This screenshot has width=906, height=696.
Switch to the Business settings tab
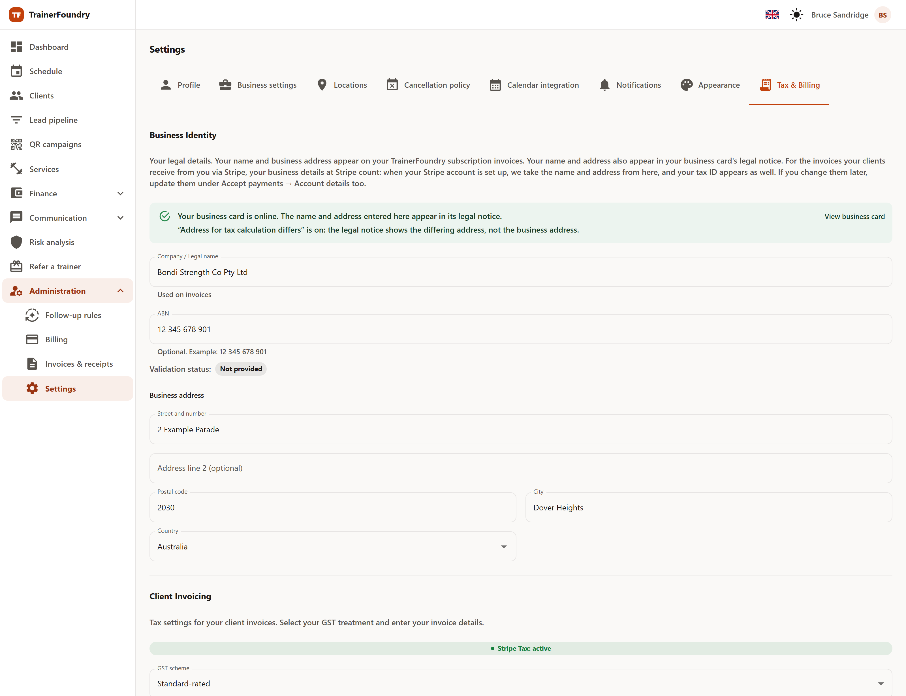pyautogui.click(x=258, y=85)
